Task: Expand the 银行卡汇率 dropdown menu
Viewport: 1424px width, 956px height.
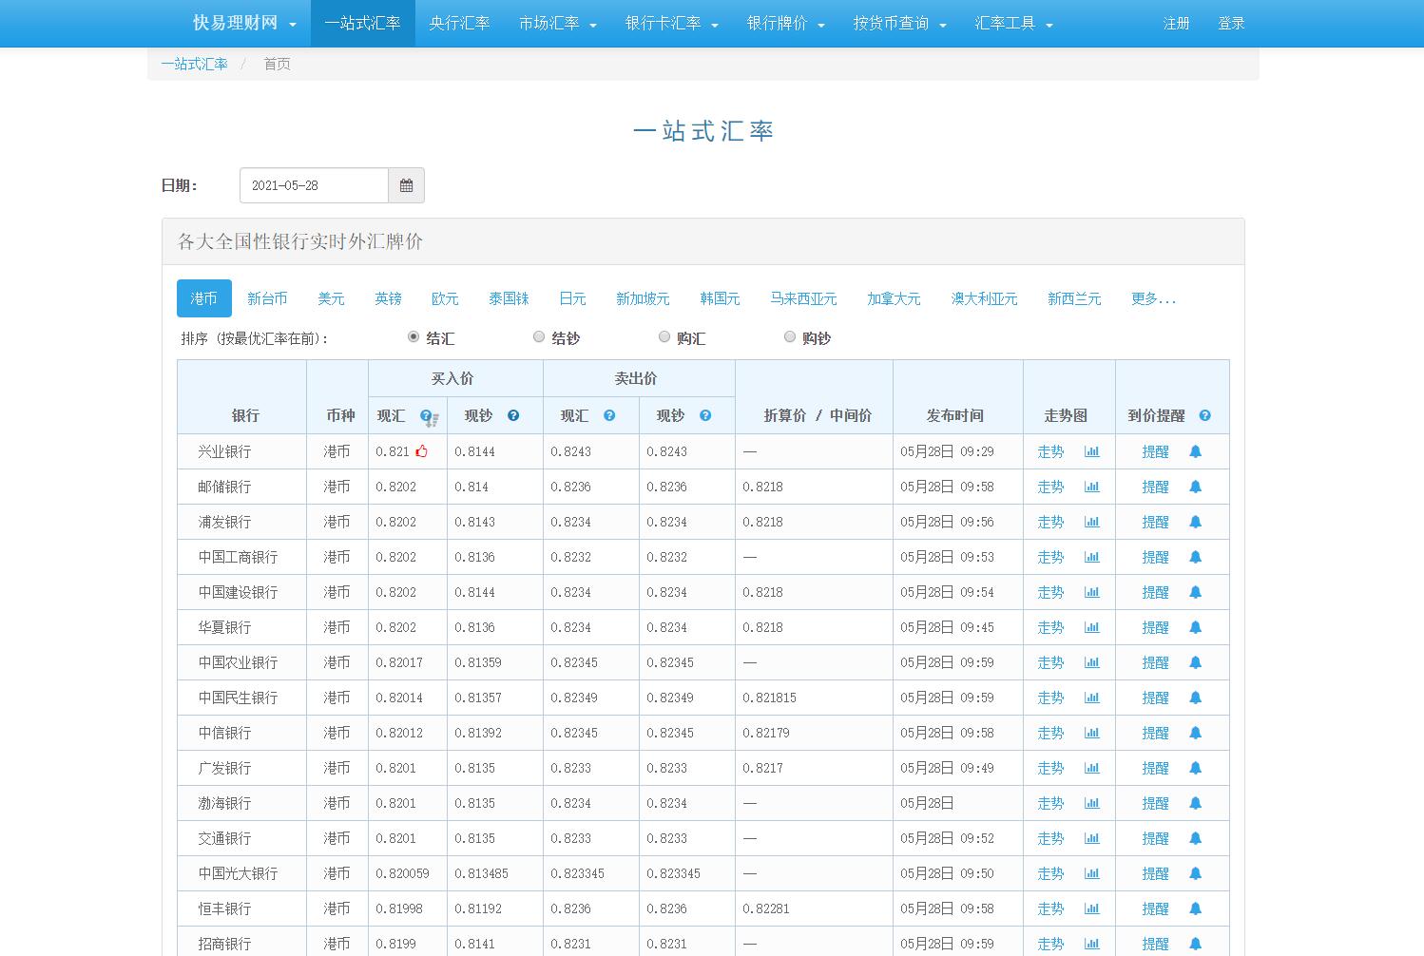Action: [671, 24]
